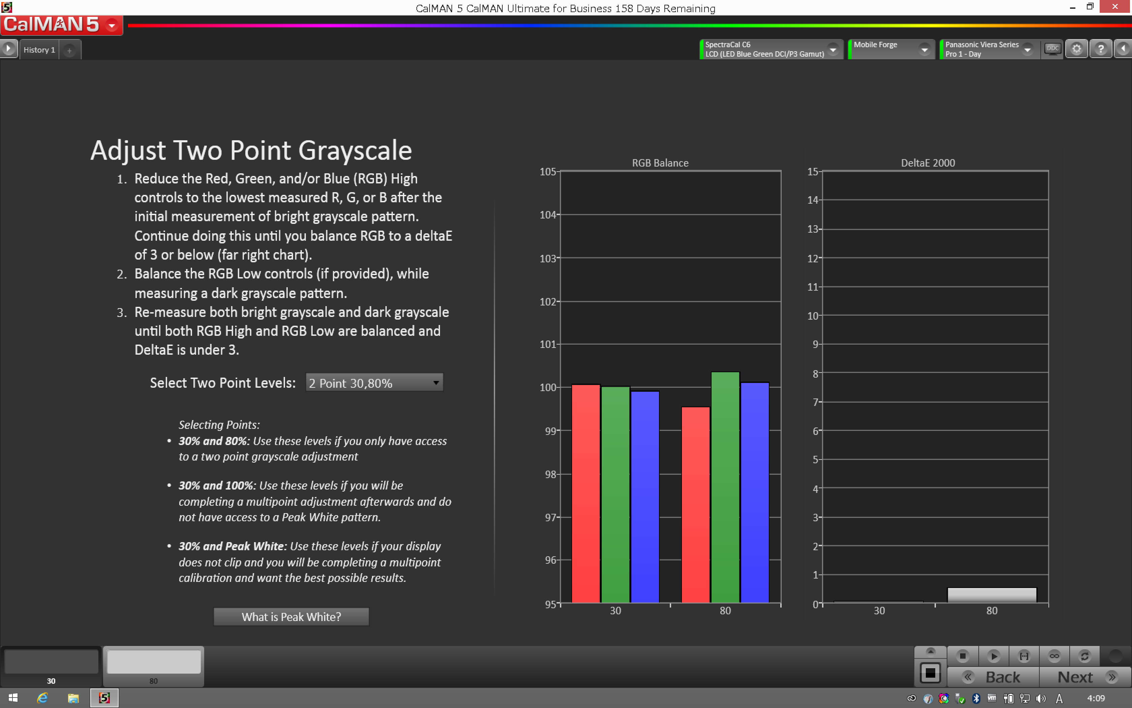Click the volume speaker tray icon
The width and height of the screenshot is (1132, 708).
(1041, 699)
